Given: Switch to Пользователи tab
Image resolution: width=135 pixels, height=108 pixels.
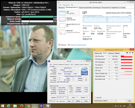Looking at the screenshot, I should (x=106, y=8).
